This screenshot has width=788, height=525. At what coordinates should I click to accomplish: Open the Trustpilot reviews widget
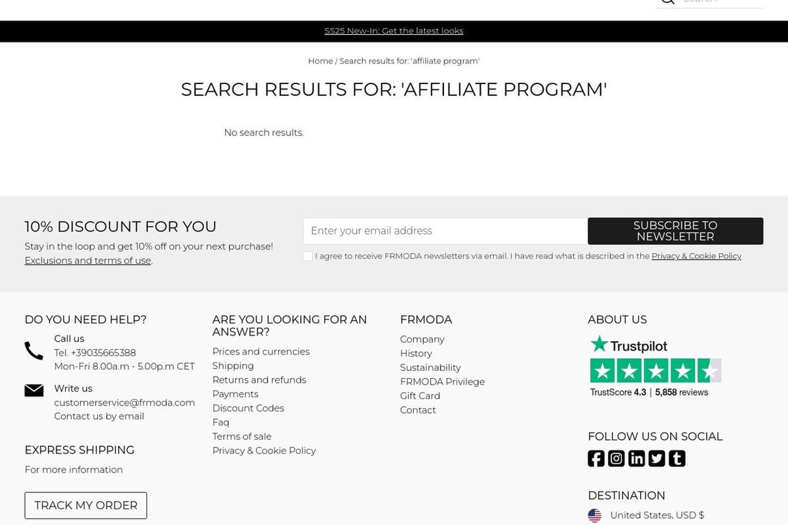[655, 367]
